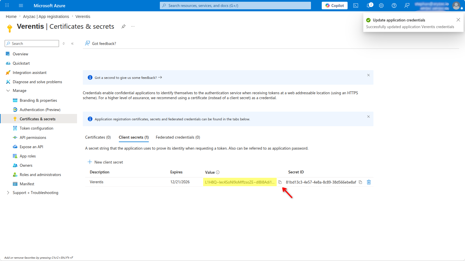The width and height of the screenshot is (465, 261).
Task: Open the give us some feedback link
Action: pyautogui.click(x=128, y=78)
